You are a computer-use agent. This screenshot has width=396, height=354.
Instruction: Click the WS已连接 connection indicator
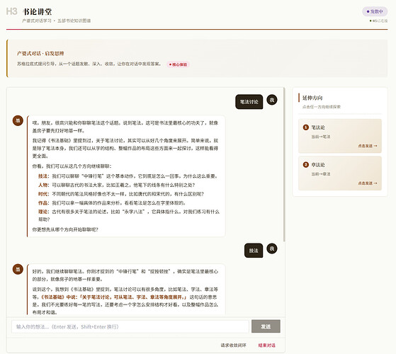tap(378, 21)
